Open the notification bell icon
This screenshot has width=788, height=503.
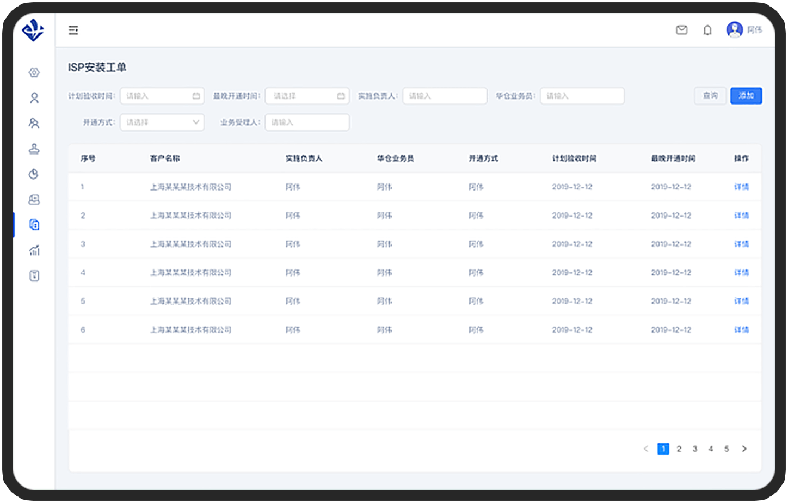tap(707, 30)
